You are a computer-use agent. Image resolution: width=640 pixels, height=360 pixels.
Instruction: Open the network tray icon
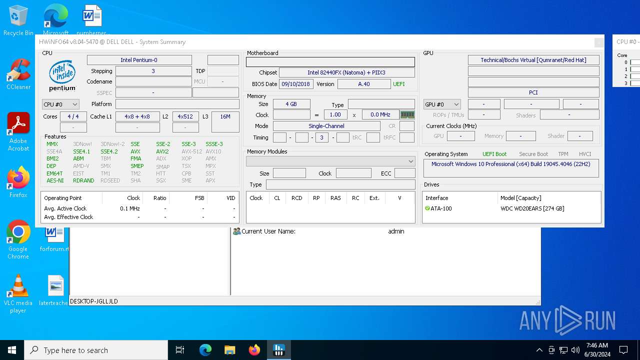click(563, 350)
